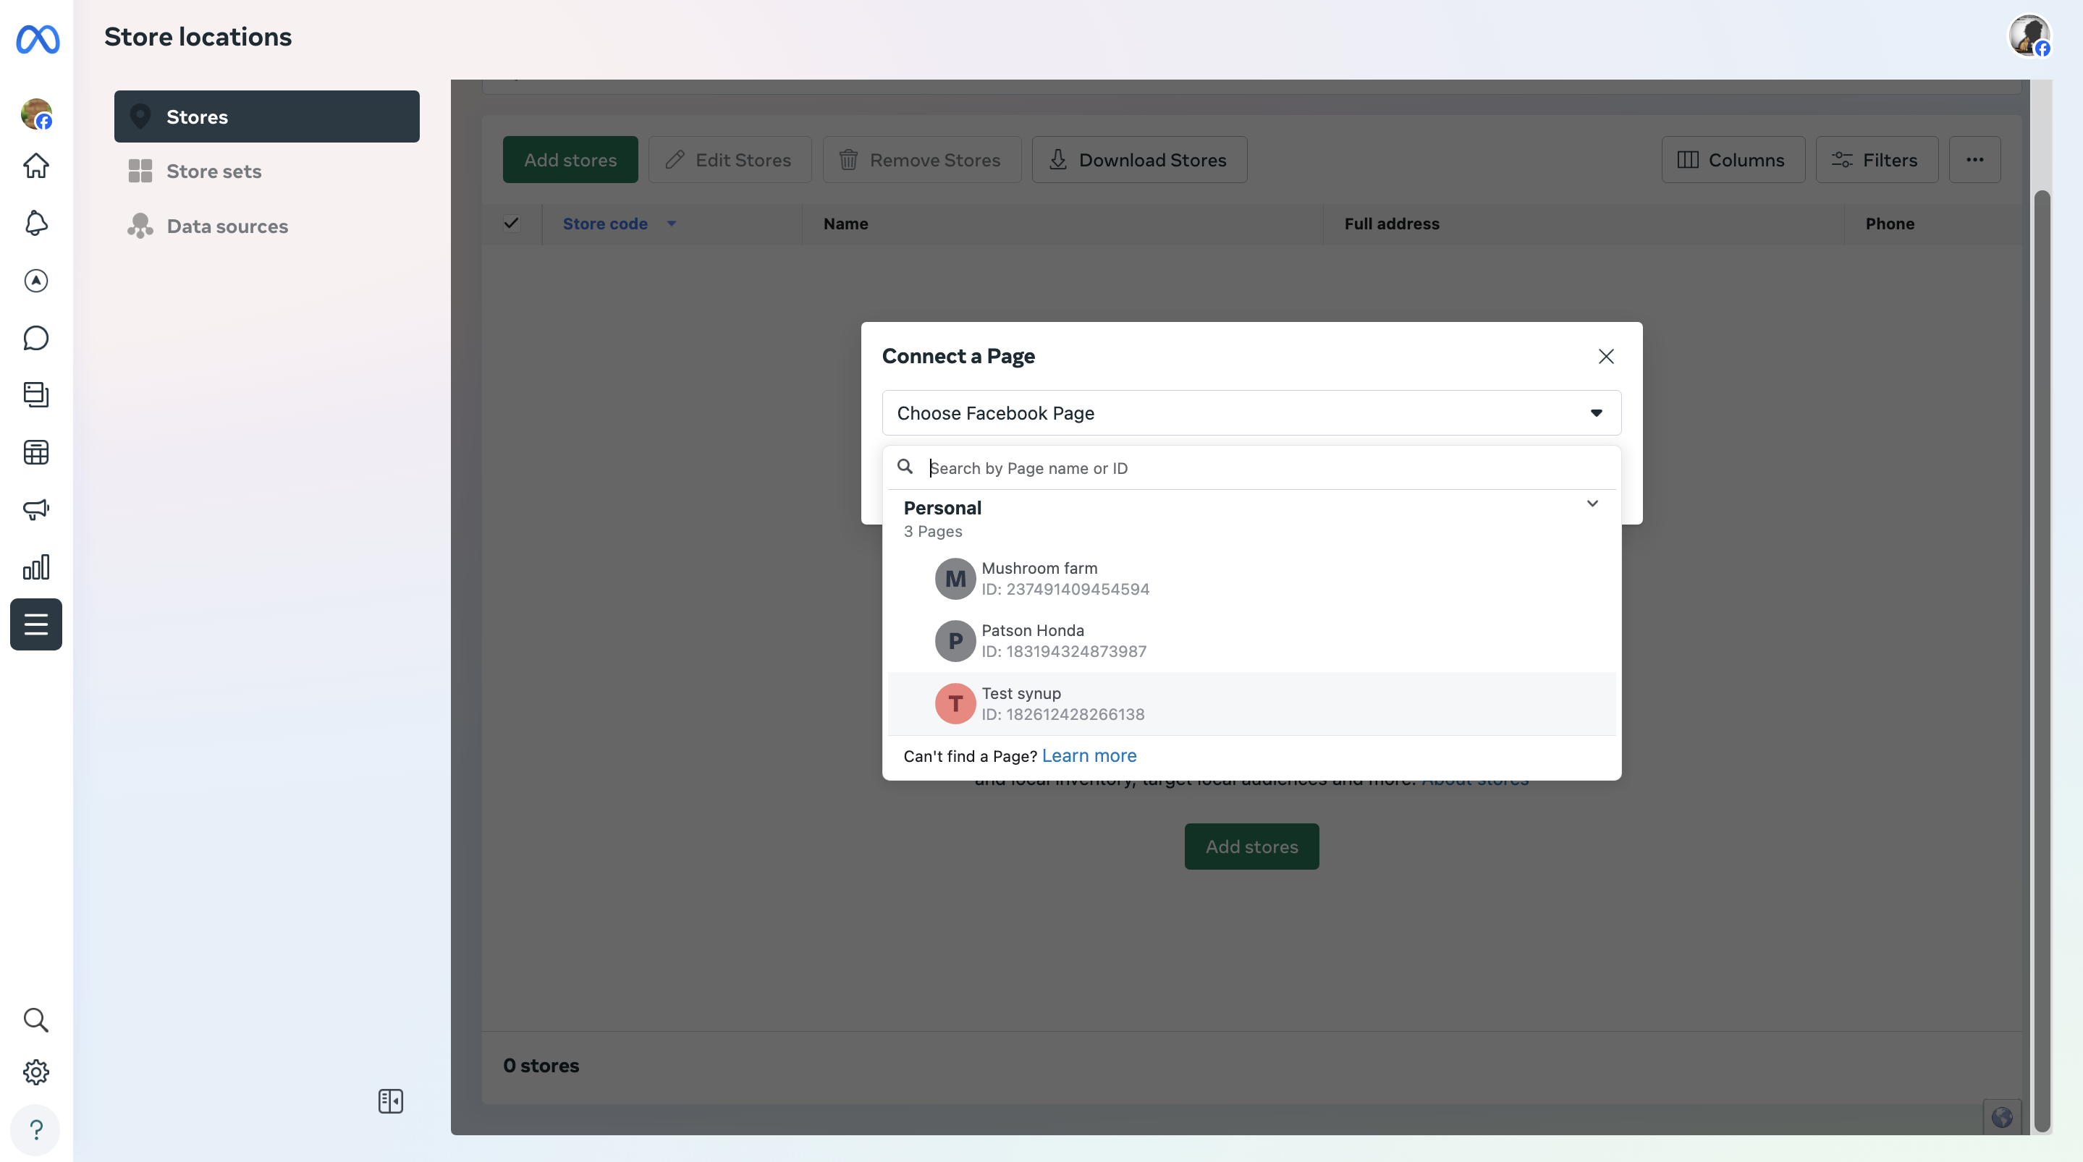Collapse the Personal pages group
Image resolution: width=2083 pixels, height=1162 pixels.
(1592, 504)
